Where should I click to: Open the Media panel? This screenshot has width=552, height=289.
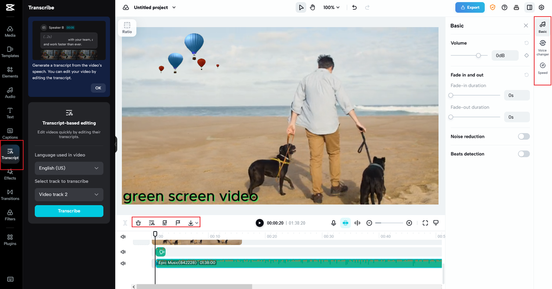click(x=10, y=32)
